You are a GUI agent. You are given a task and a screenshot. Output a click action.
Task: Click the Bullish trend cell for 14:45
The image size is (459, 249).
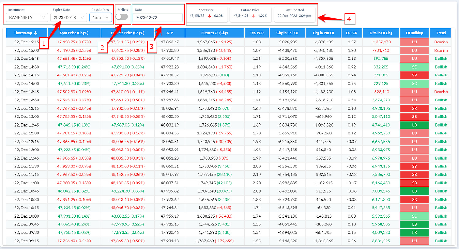pyautogui.click(x=441, y=59)
